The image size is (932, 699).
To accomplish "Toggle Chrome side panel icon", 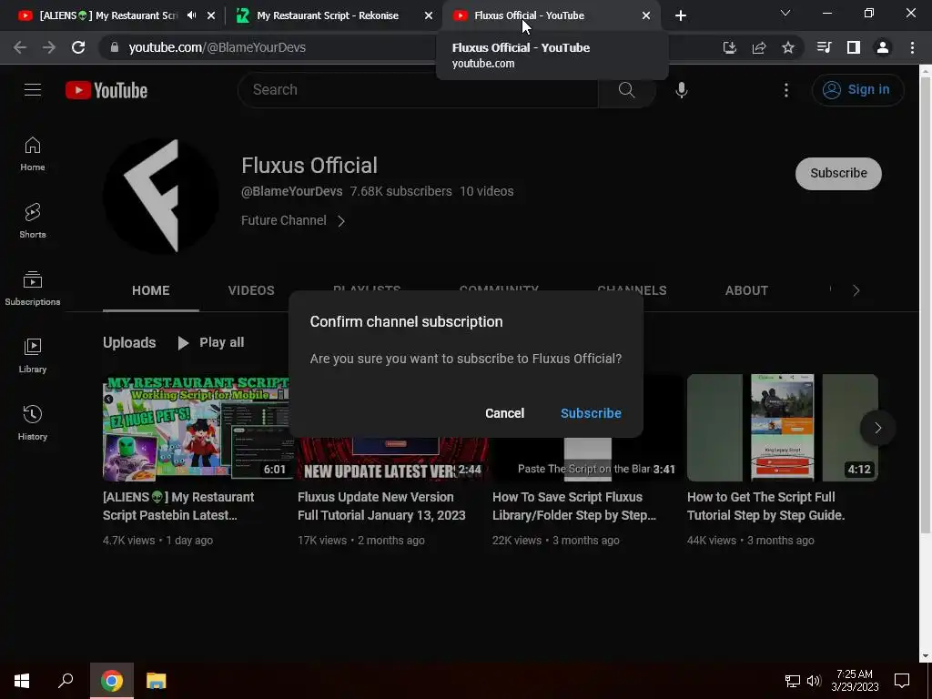I will click(854, 47).
